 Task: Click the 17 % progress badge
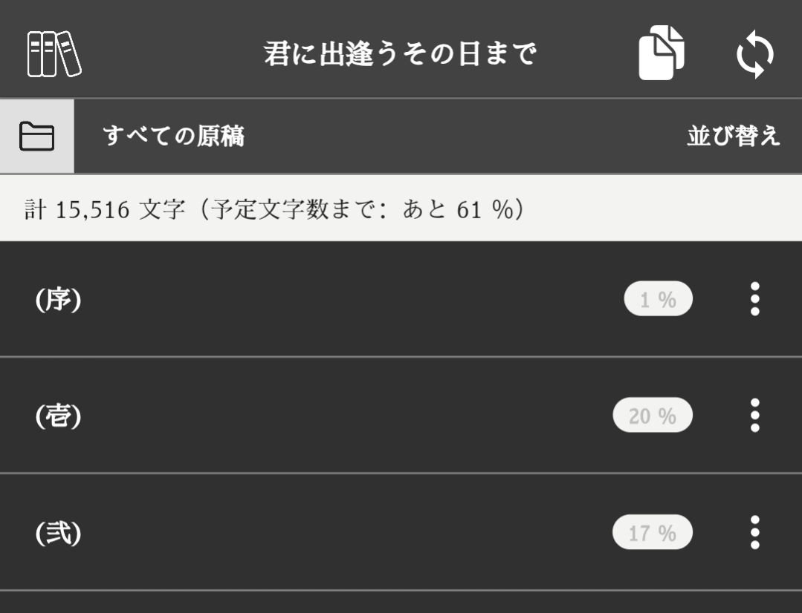[x=652, y=533]
